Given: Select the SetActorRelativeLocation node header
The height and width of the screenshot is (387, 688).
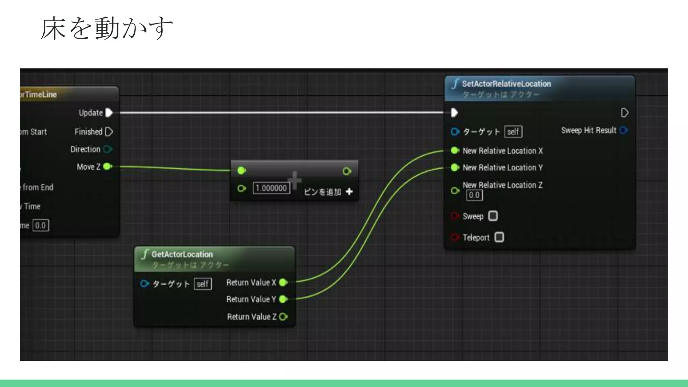Looking at the screenshot, I should (x=506, y=84).
